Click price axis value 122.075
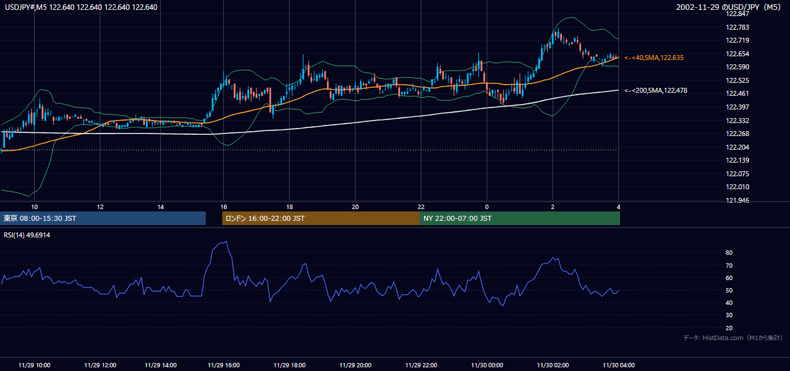This screenshot has height=371, width=790. click(x=736, y=174)
